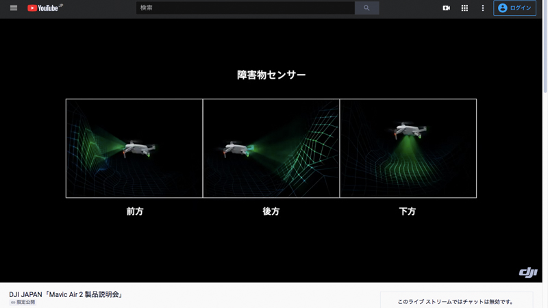This screenshot has width=548, height=308.
Task: Focus the 検索 search field
Action: point(245,8)
